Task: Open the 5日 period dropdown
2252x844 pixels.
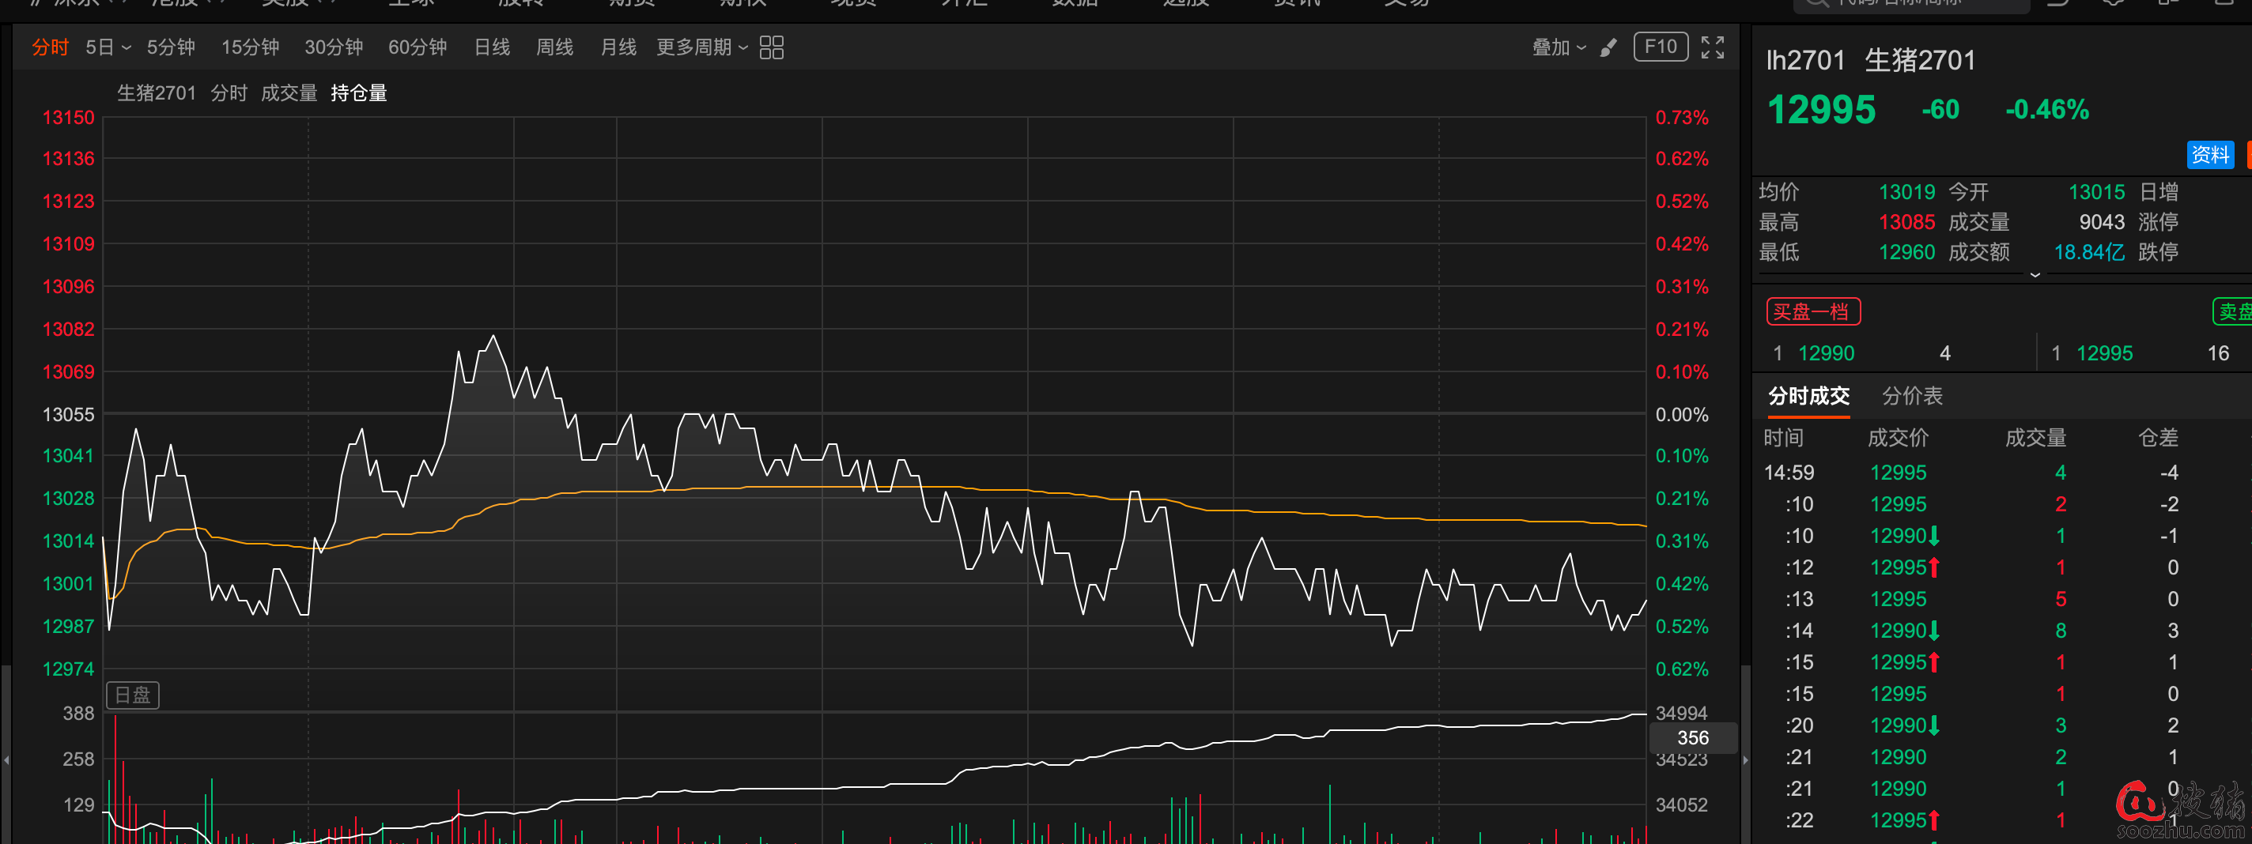Action: [108, 47]
